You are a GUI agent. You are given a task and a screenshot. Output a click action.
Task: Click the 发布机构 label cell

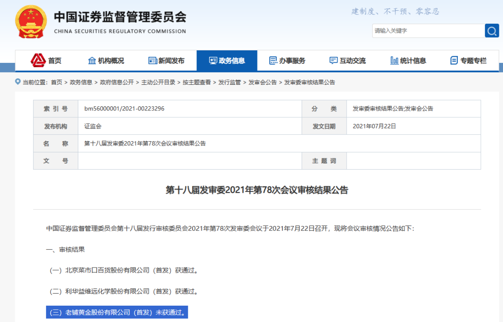click(56, 126)
